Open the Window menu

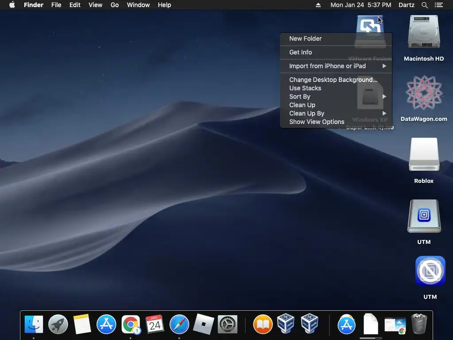138,5
